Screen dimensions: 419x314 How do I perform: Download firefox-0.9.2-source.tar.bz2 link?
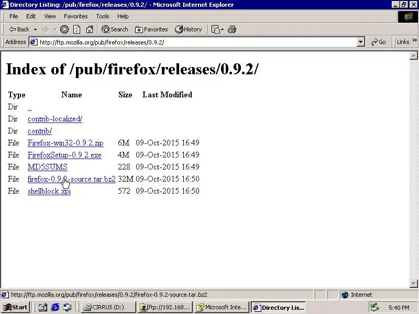pos(72,179)
